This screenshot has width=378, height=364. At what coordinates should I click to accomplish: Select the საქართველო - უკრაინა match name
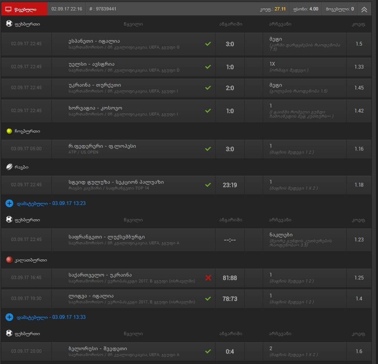click(100, 275)
